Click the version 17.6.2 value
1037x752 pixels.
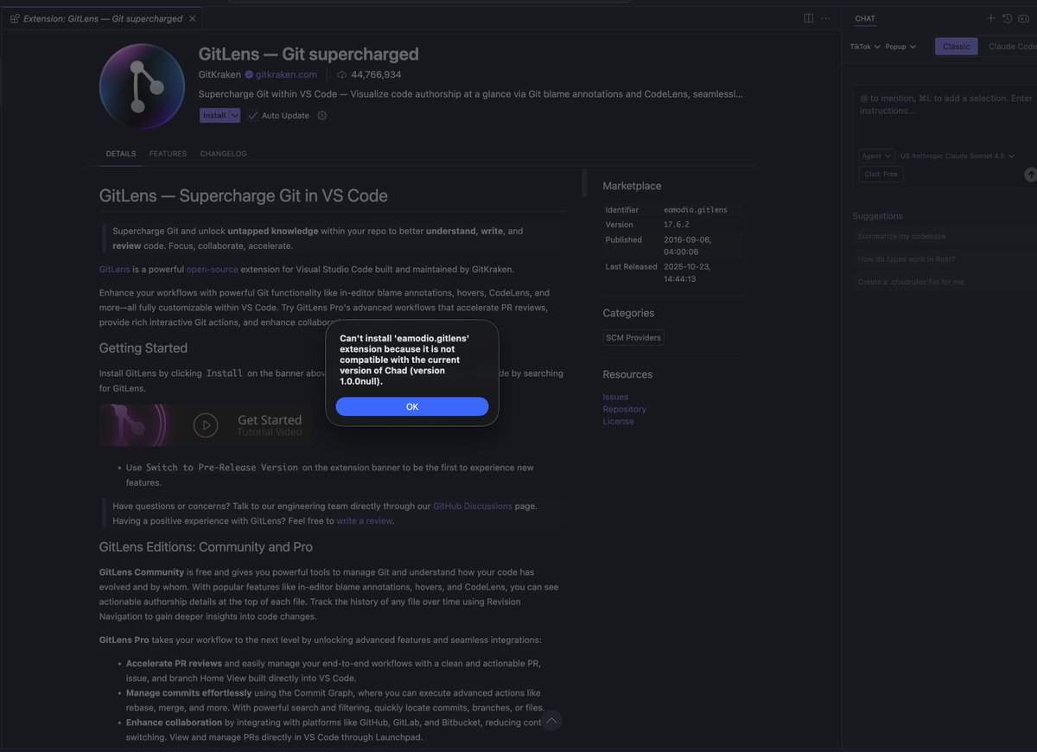(676, 225)
